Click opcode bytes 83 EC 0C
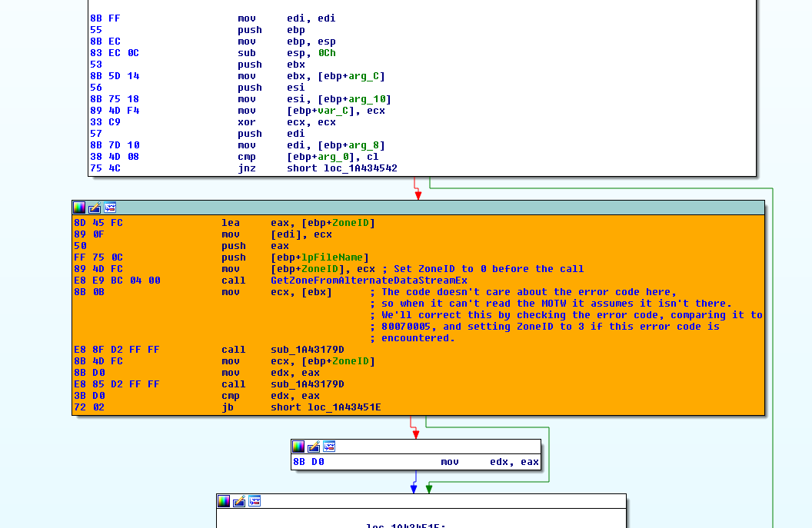This screenshot has width=812, height=528. click(x=115, y=53)
